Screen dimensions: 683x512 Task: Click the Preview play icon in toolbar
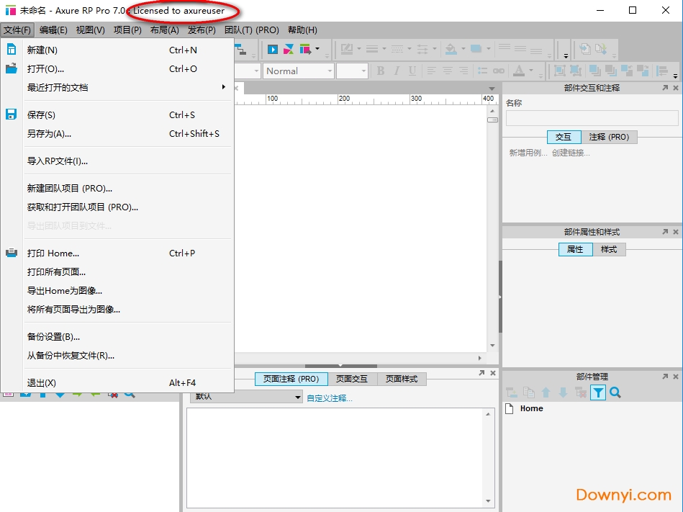tap(273, 49)
